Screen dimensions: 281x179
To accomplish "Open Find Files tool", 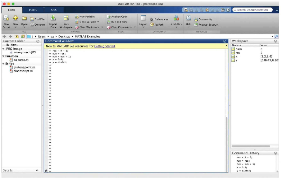I will [38, 19].
